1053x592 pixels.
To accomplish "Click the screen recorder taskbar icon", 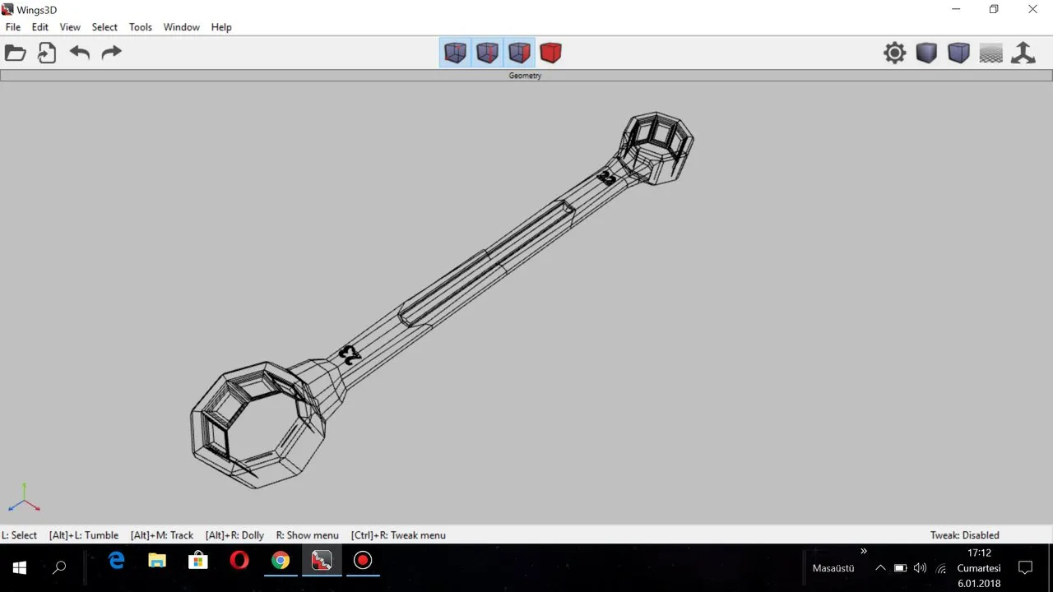I will pyautogui.click(x=363, y=561).
